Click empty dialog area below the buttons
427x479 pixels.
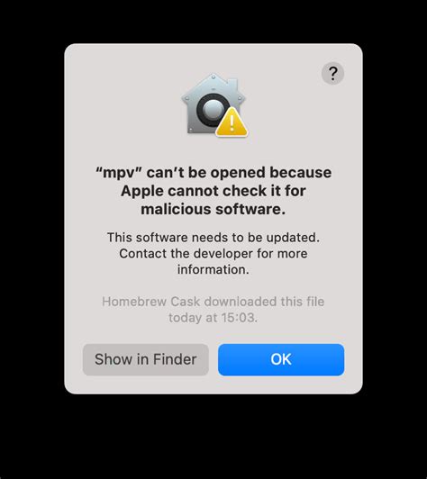pos(213,385)
